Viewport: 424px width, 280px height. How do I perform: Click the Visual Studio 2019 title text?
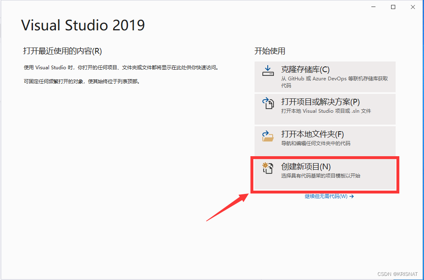point(83,25)
